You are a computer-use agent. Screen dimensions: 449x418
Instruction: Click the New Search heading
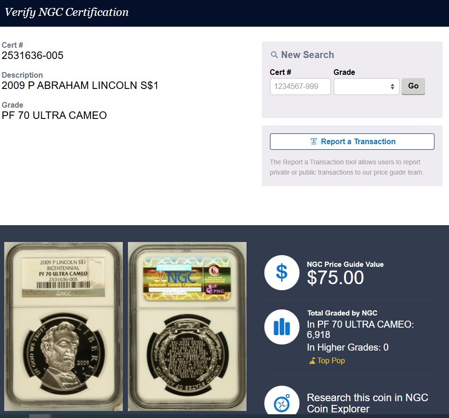coord(307,55)
